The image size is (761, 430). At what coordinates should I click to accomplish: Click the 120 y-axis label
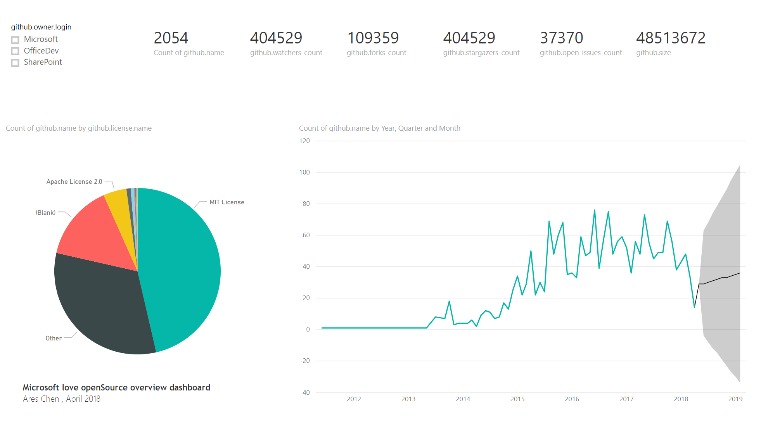pyautogui.click(x=304, y=141)
